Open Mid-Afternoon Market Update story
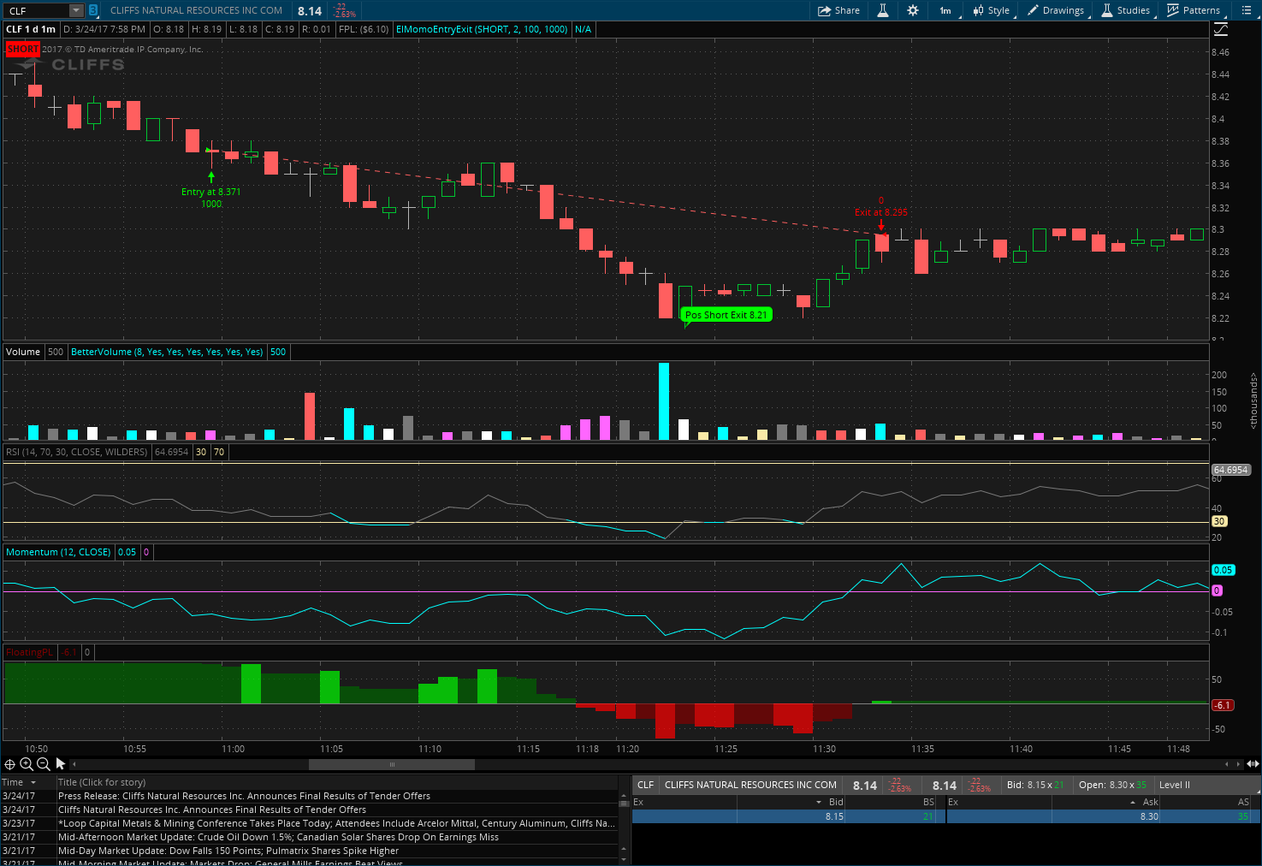Viewport: 1262px width, 866px height. click(278, 837)
